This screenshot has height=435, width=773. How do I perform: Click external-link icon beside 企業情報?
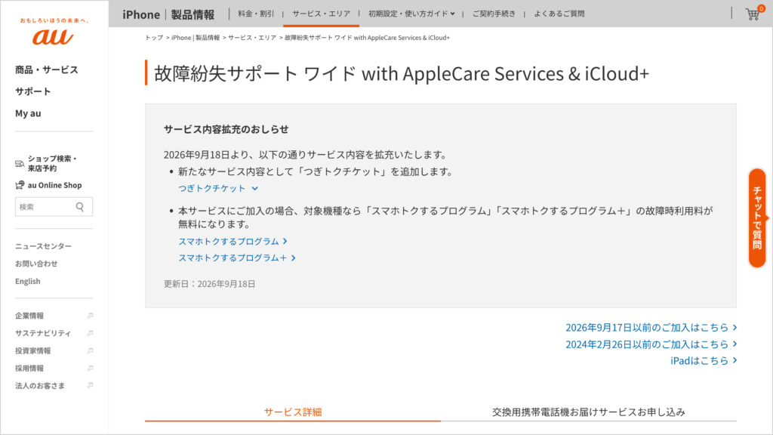91,316
